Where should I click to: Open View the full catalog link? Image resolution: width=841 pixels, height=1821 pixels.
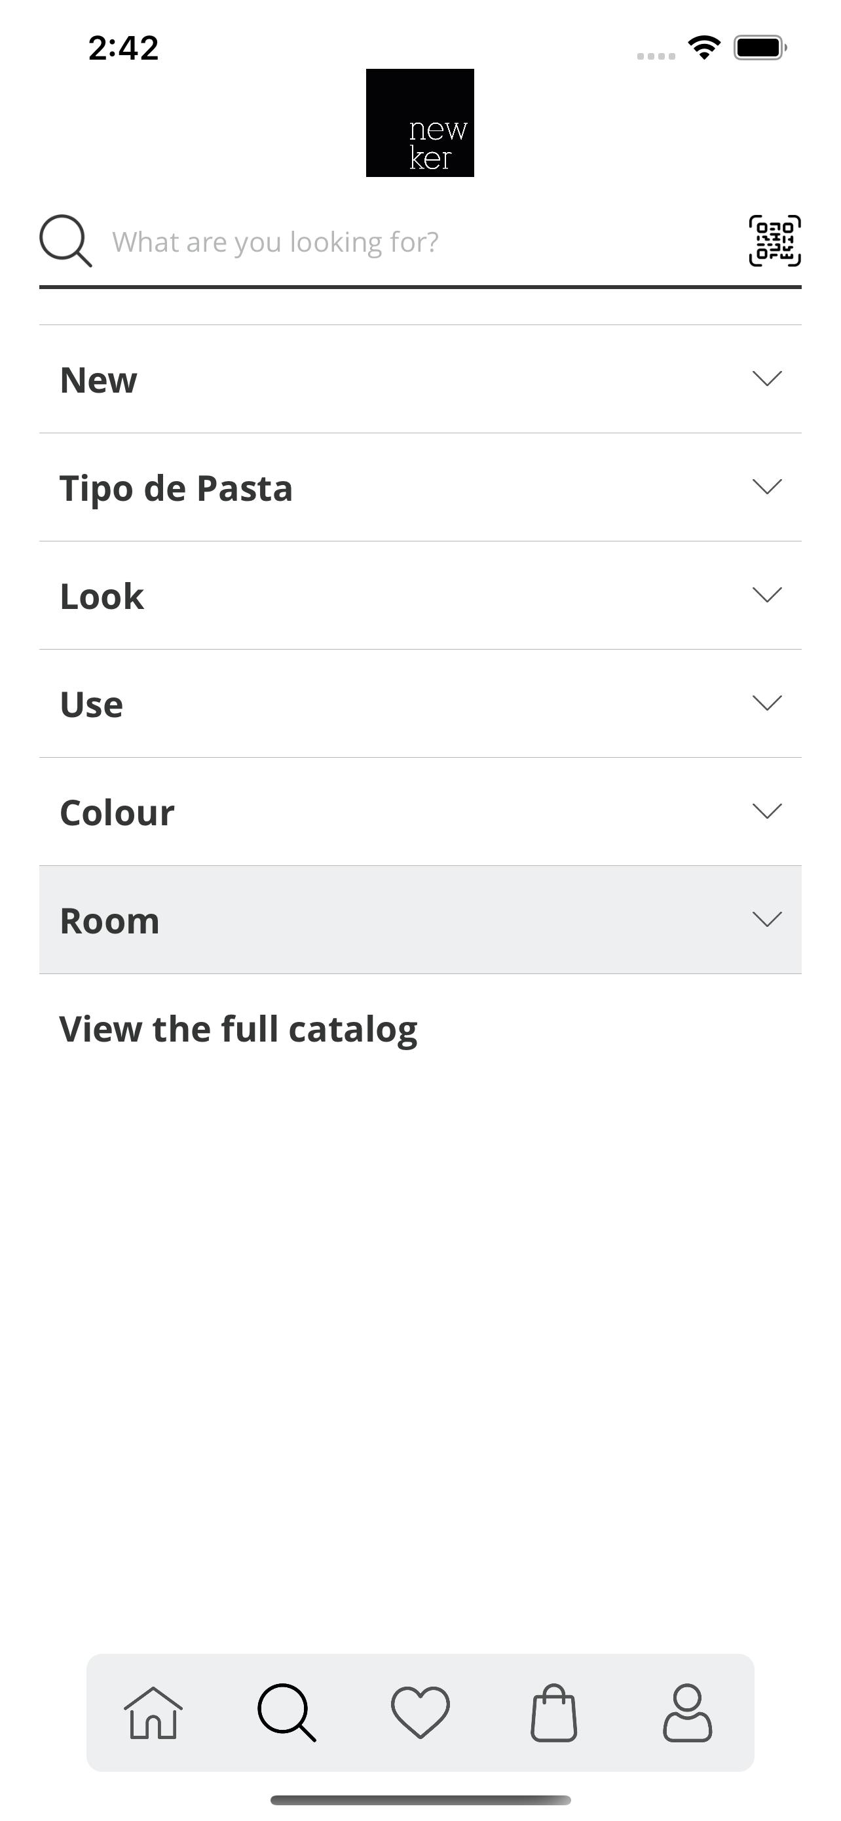pos(238,1029)
